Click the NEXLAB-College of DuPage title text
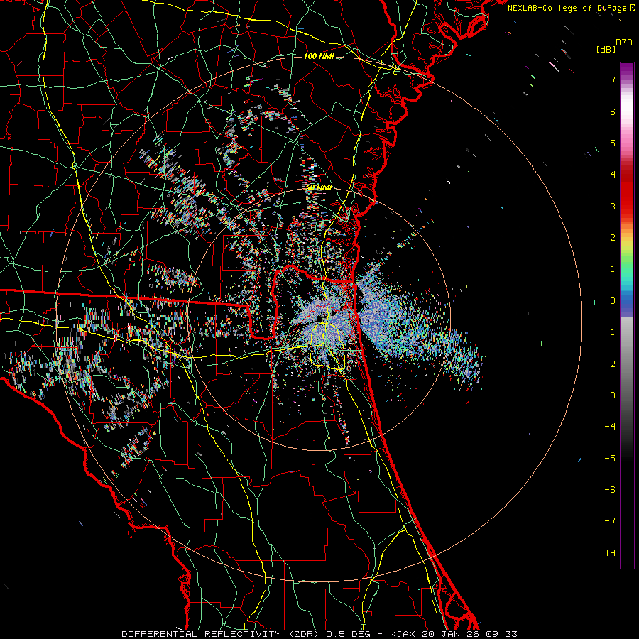 [x=567, y=8]
